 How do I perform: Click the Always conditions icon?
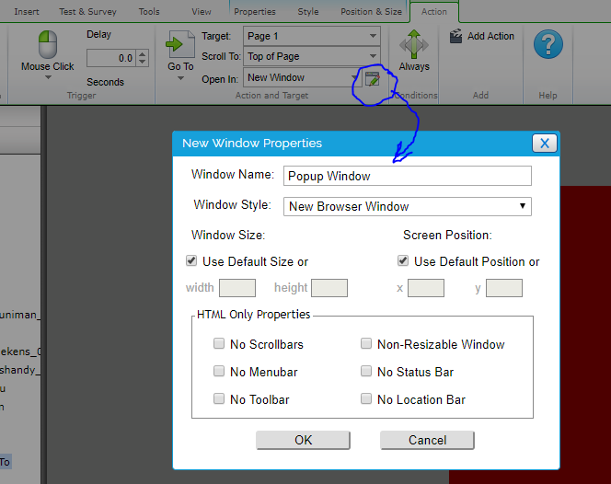414,44
